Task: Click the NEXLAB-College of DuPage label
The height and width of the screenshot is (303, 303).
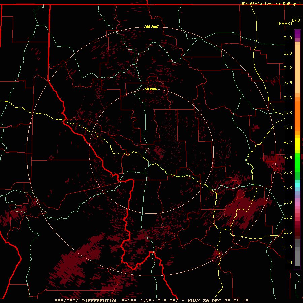Action: tap(269, 4)
